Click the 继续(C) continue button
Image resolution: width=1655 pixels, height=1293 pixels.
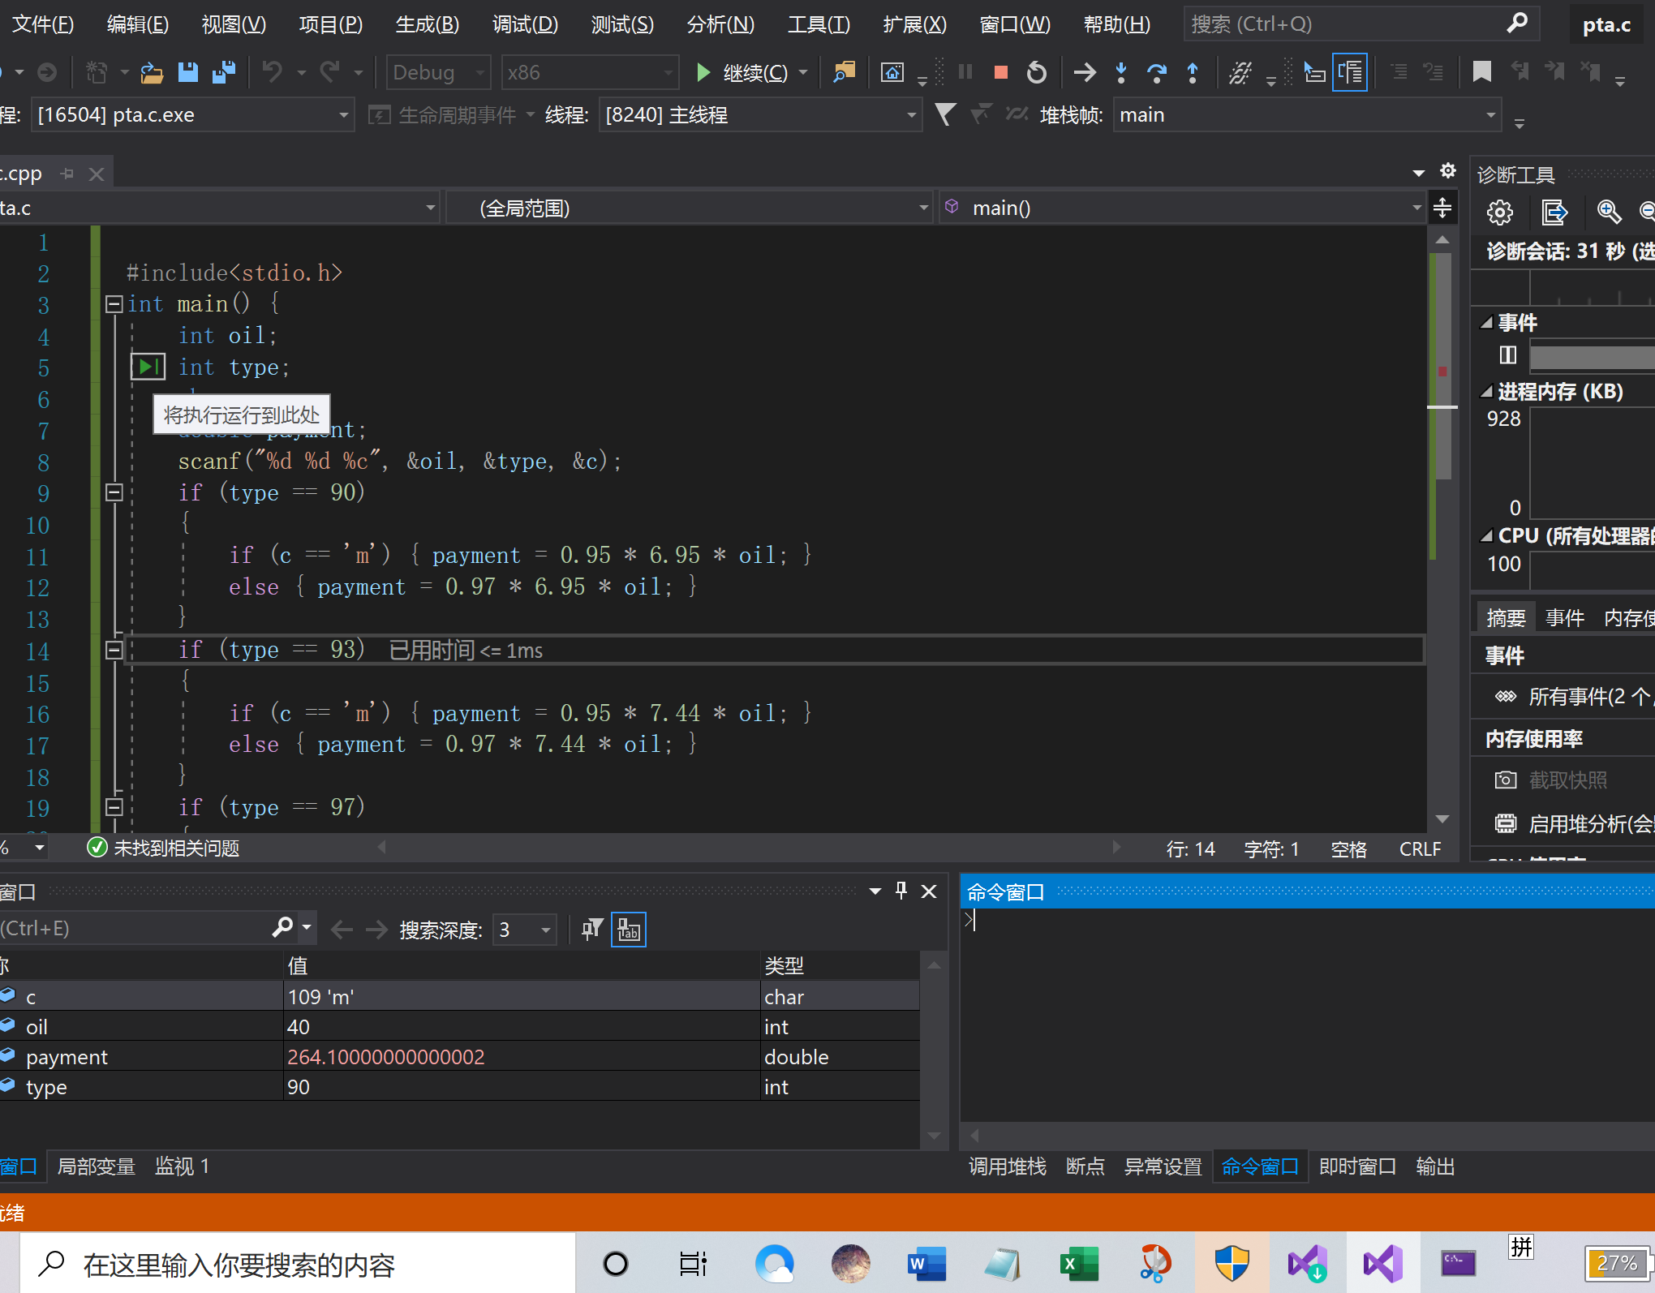(x=742, y=73)
